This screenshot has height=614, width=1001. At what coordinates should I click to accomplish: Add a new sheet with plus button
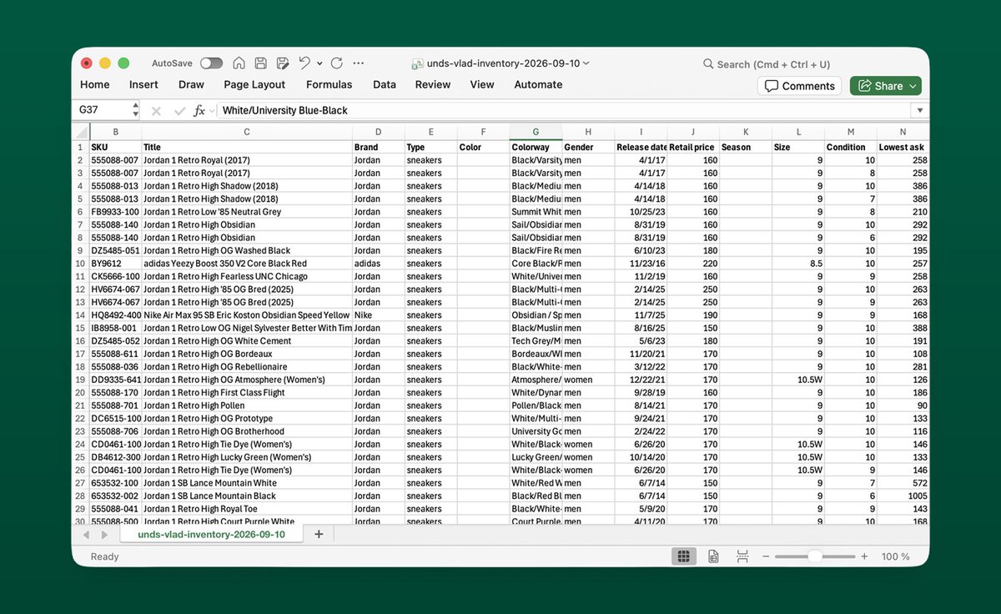[319, 535]
